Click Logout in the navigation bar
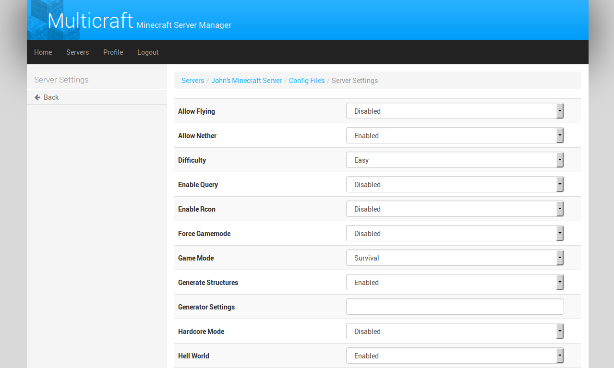Screen dimensions: 614x368 (148, 52)
